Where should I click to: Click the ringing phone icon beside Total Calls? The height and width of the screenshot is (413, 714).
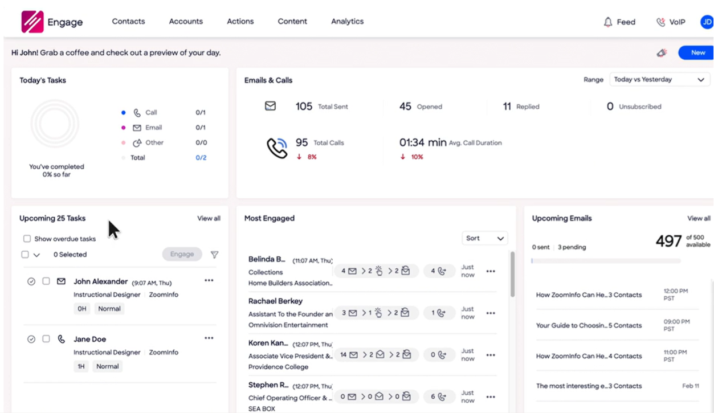[x=277, y=148]
